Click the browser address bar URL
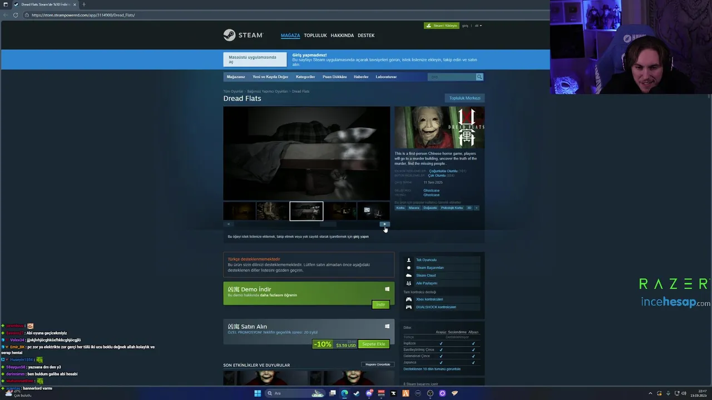This screenshot has width=712, height=400. (83, 15)
